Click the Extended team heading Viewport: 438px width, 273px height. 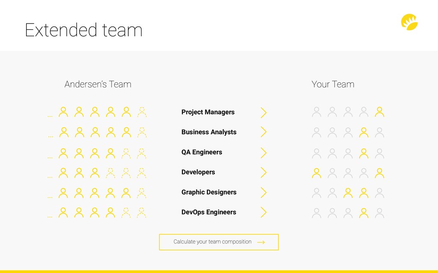(x=83, y=30)
